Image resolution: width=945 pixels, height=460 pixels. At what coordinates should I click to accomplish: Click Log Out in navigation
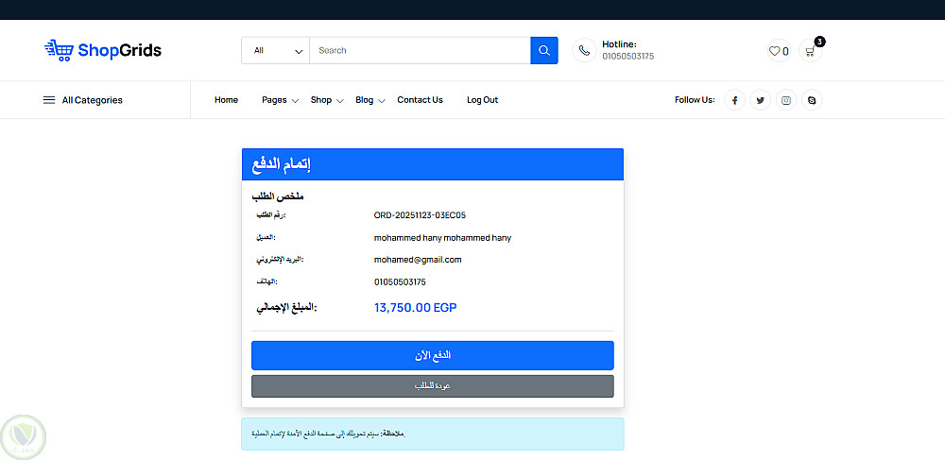click(x=483, y=100)
